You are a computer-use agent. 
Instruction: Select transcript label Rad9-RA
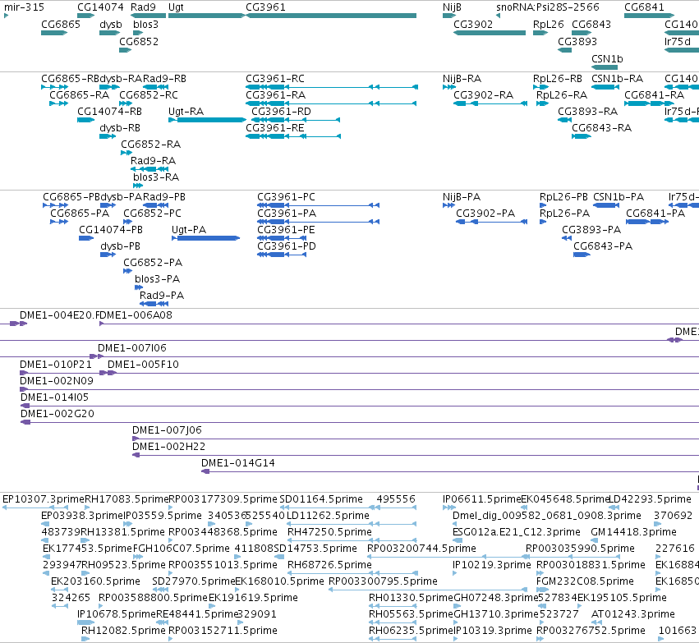[x=153, y=160]
